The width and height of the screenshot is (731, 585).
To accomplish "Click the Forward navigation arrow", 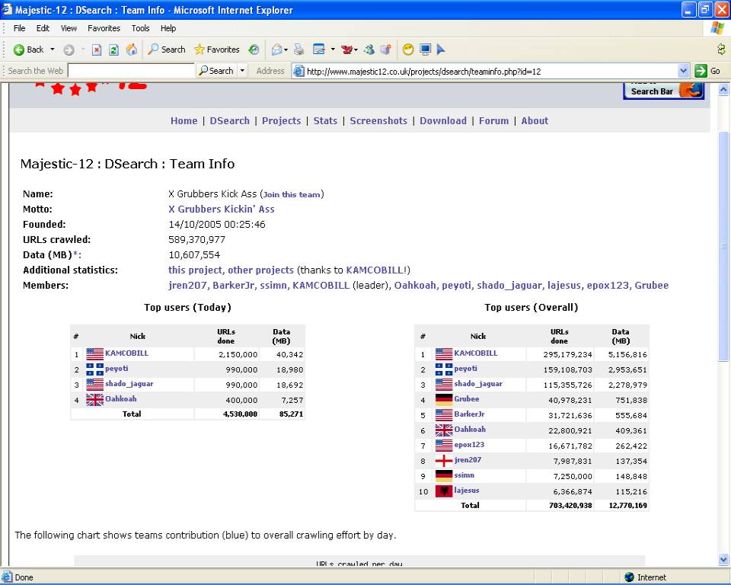I will click(69, 50).
